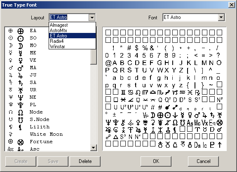Click the Gemini glyph in the character grid

[123, 92]
